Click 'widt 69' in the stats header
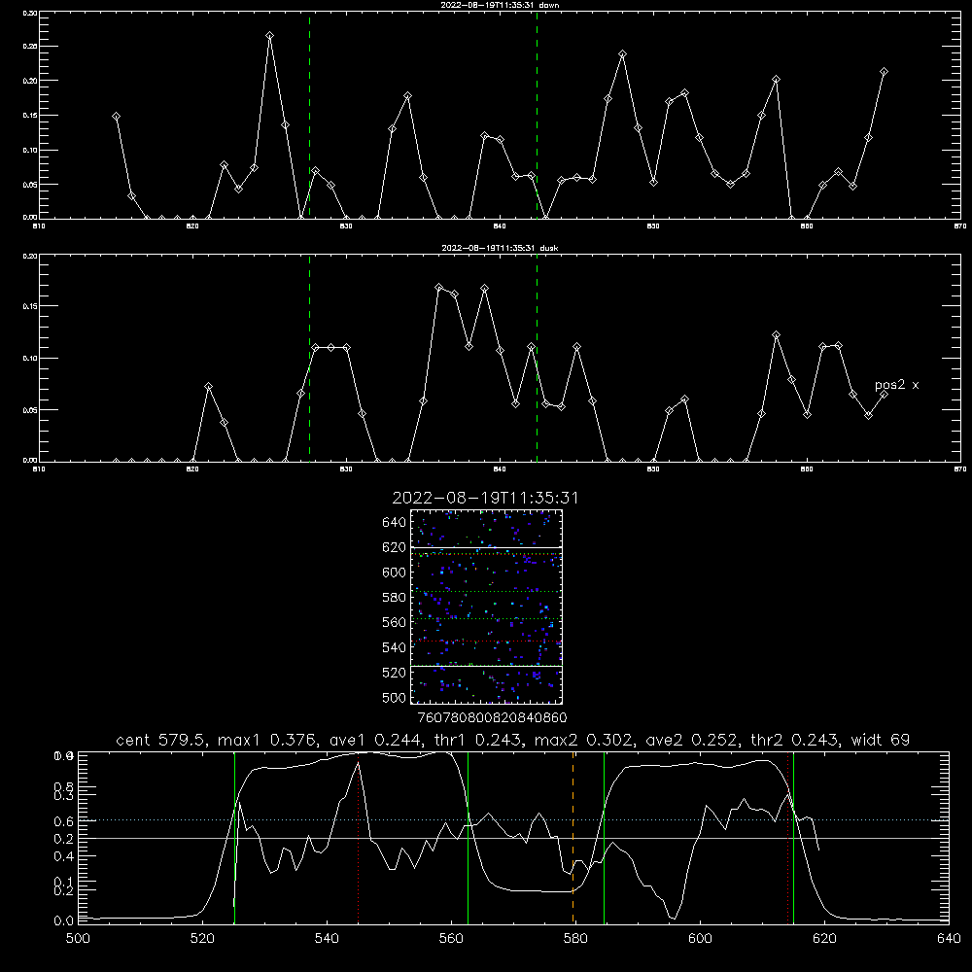This screenshot has width=972, height=972. tap(881, 740)
